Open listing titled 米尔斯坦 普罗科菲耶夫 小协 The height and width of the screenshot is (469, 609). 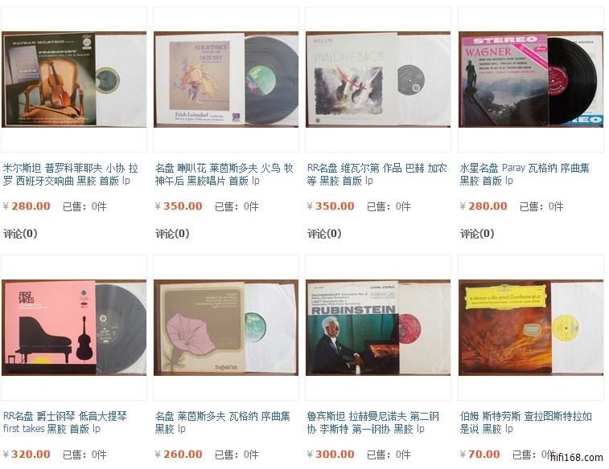coord(70,174)
